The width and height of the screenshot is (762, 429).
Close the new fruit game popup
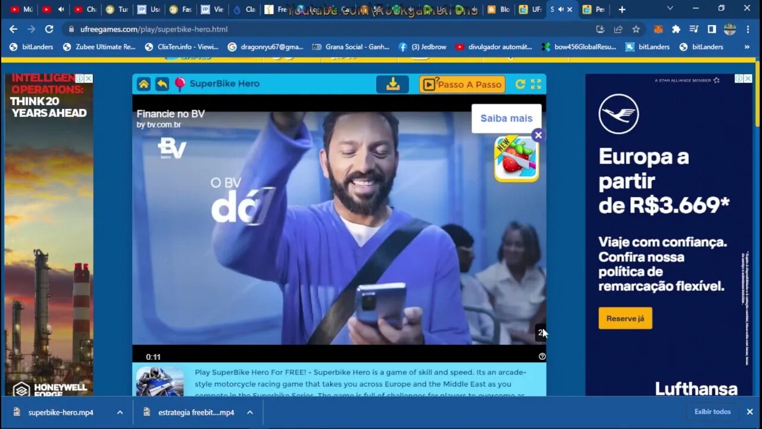point(538,135)
